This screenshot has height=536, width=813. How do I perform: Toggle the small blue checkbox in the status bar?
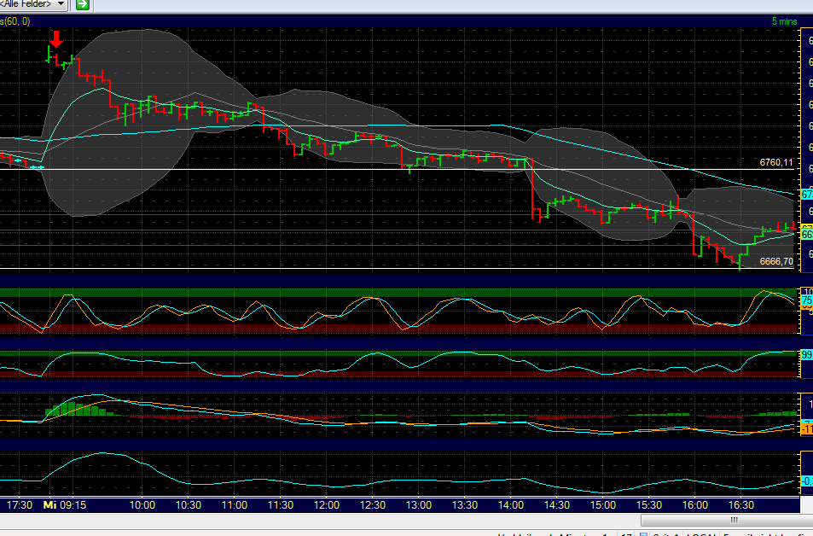[643, 533]
